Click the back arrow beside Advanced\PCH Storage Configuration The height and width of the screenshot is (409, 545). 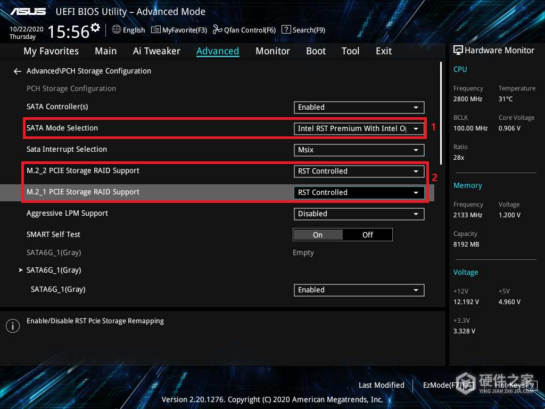click(x=18, y=71)
